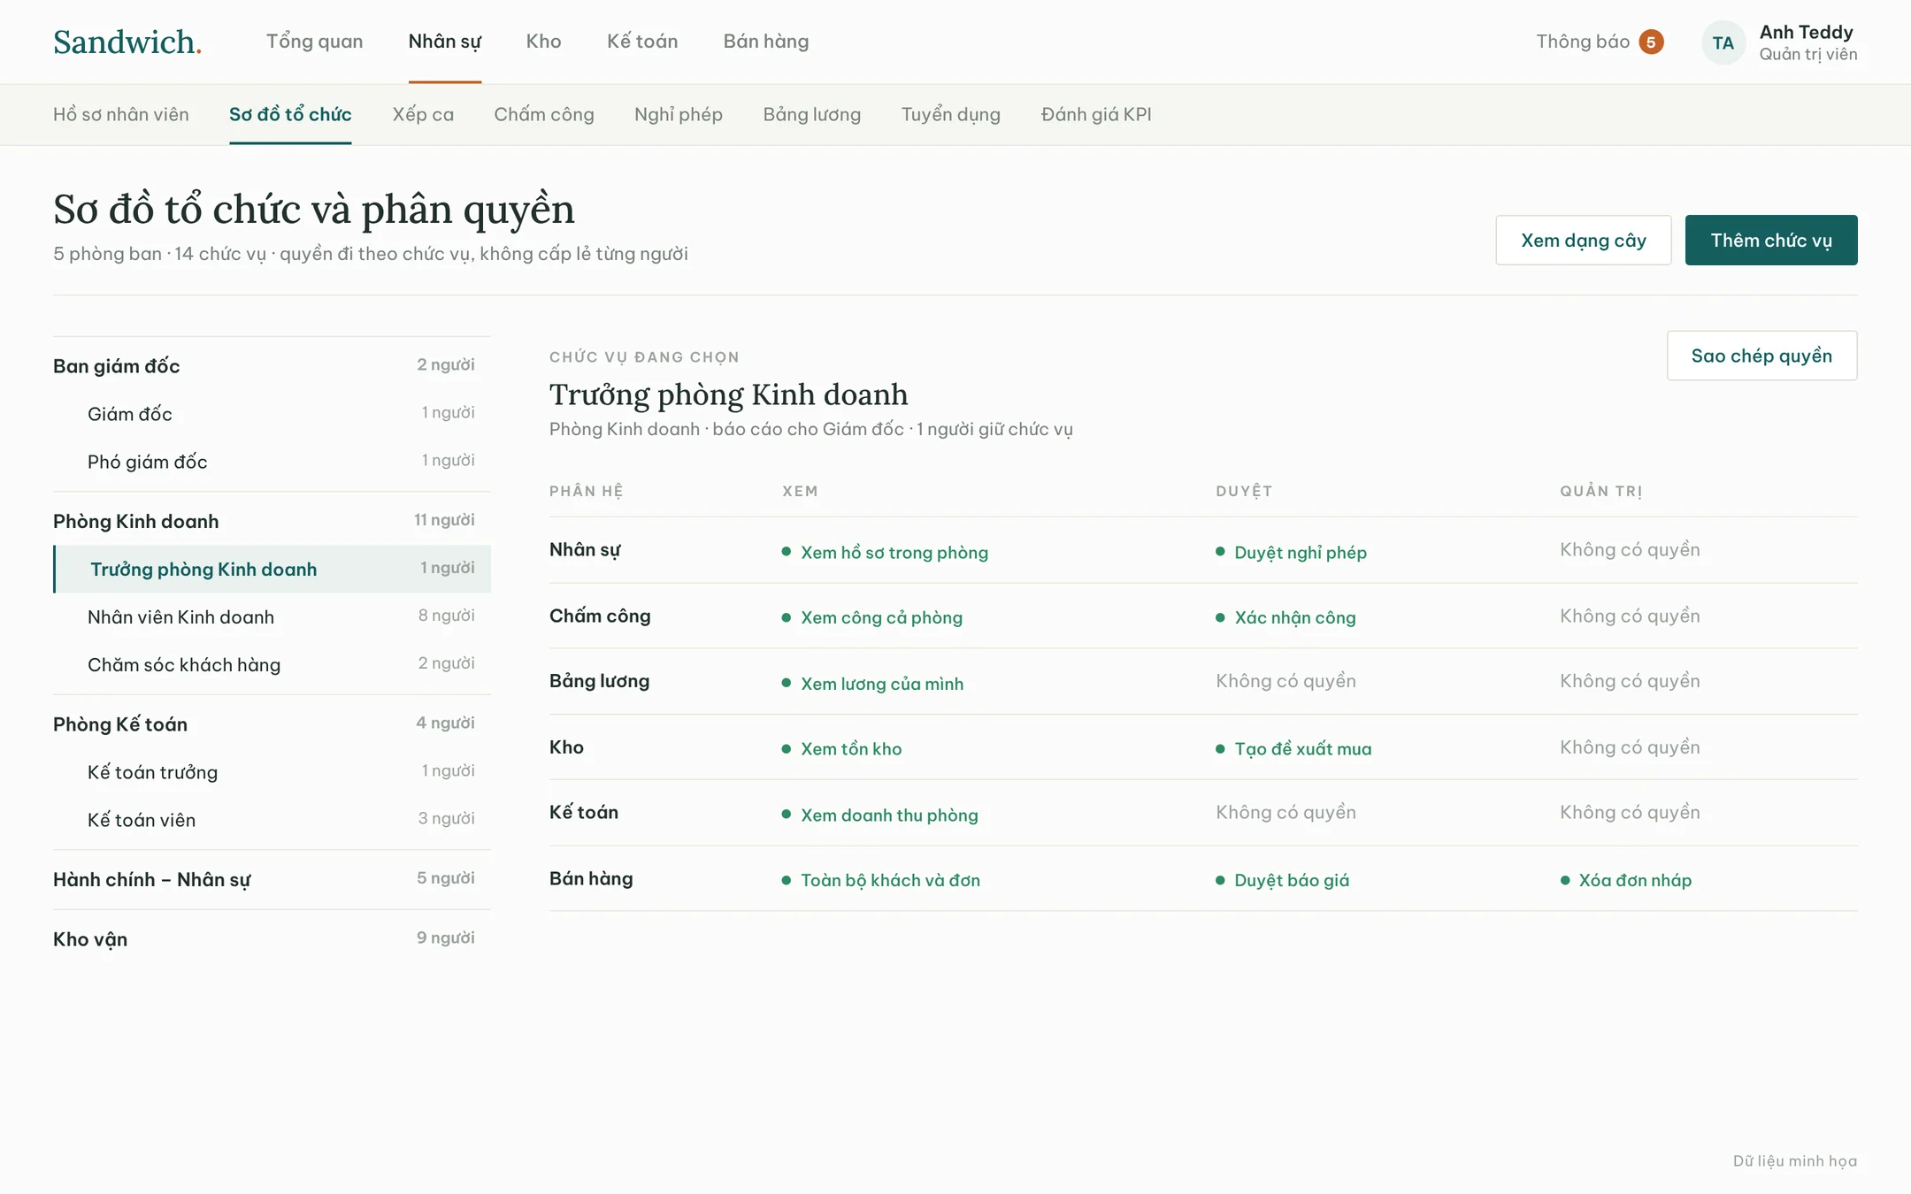Viewport: 1911px width, 1194px height.
Task: Open the Bảng lương tab
Action: pos(812,114)
